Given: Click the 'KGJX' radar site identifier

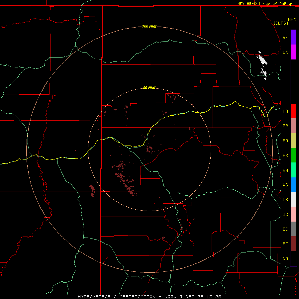Looking at the screenshot, I should point(171,297).
